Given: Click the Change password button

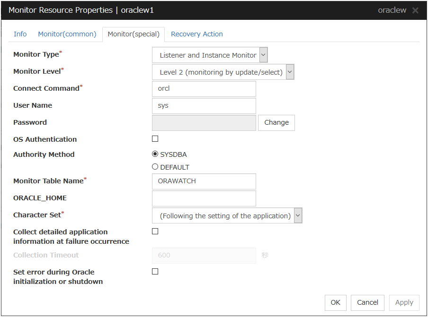Looking at the screenshot, I should pyautogui.click(x=276, y=122).
